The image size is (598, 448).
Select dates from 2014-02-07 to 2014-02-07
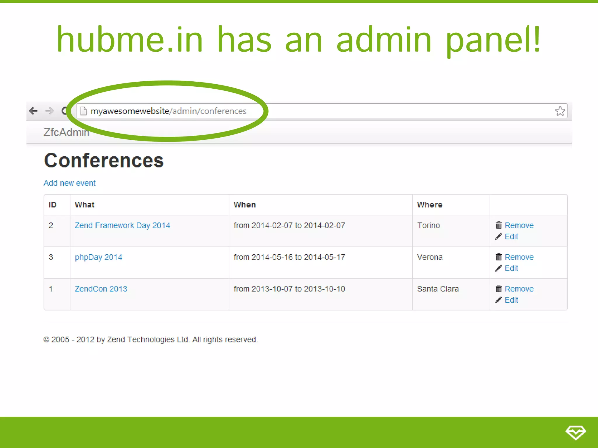click(x=289, y=225)
